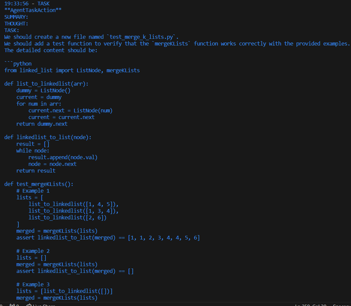Click 'lists = [list_to_linkedlist([])]' line
351x306 pixels.
[x=65, y=291]
